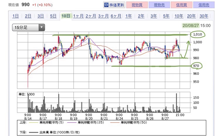Viewport: 215px width, 136px height.
Task: Switch chart to 3日 range
Action: [41, 16]
